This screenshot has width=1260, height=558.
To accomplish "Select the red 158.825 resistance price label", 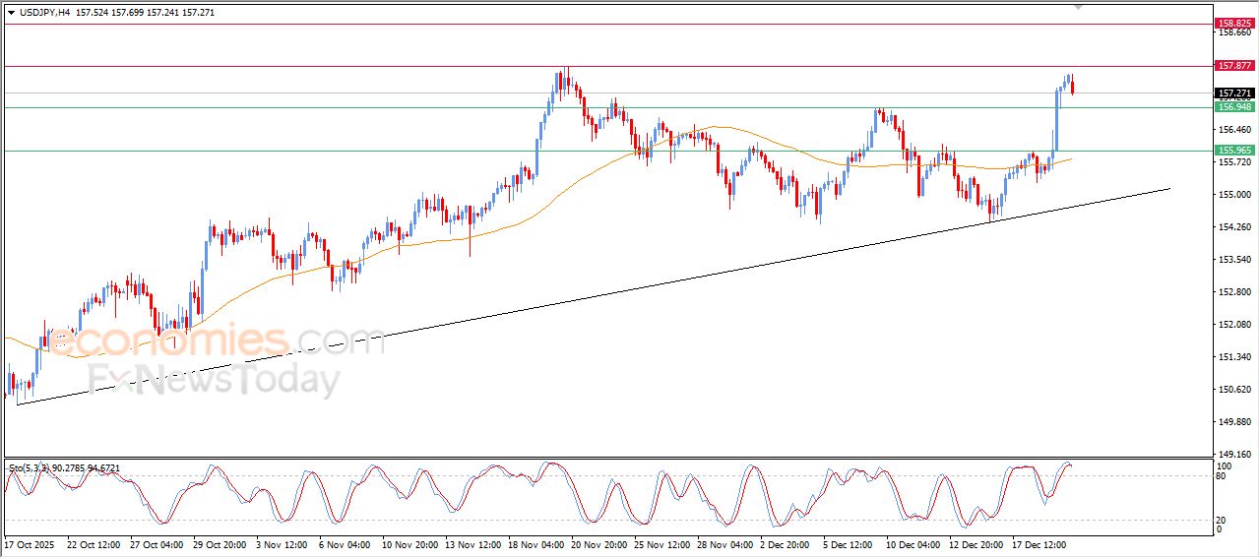I will pos(1233,23).
